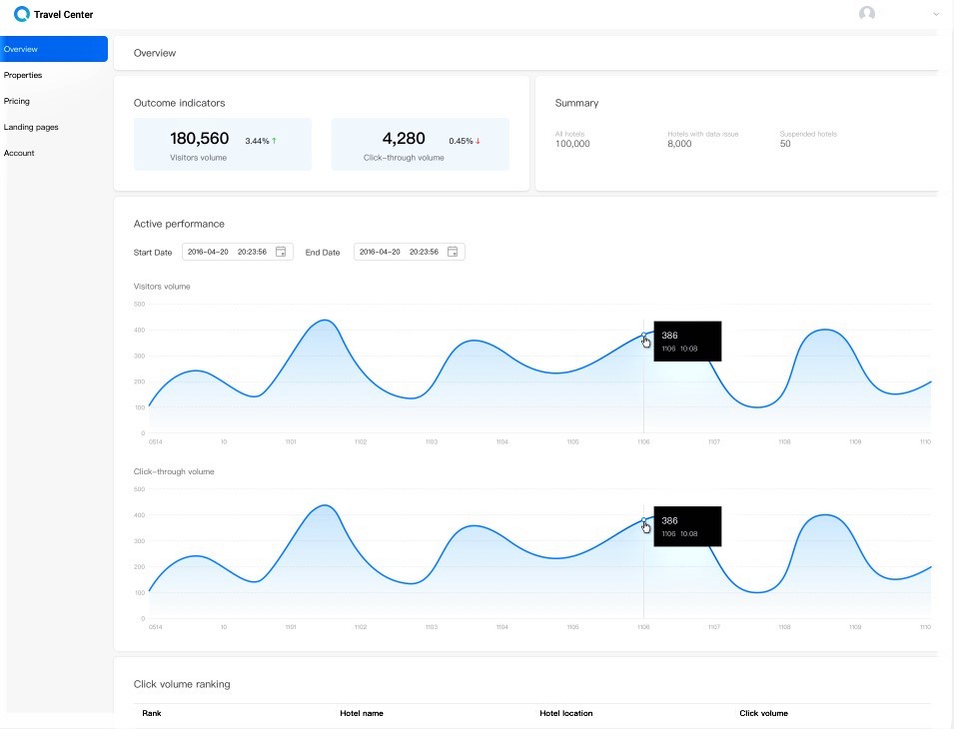The width and height of the screenshot is (954, 729).
Task: Open Start Date calendar icon
Action: tap(281, 252)
